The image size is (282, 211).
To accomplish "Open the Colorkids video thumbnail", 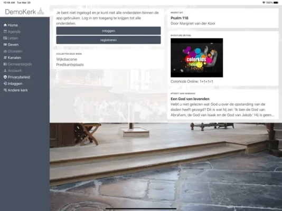I will coord(197,57).
